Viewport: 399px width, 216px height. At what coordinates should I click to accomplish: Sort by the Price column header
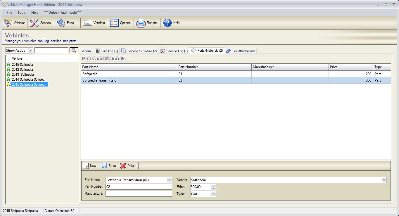coord(351,67)
